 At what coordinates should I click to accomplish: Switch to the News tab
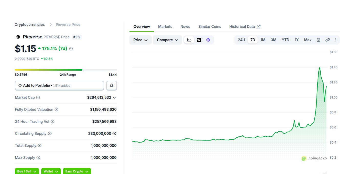tap(185, 27)
